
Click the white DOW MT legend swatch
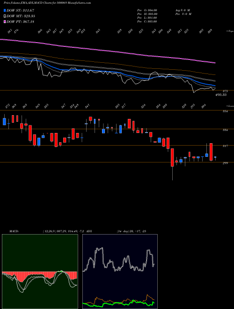pyautogui.click(x=5, y=16)
